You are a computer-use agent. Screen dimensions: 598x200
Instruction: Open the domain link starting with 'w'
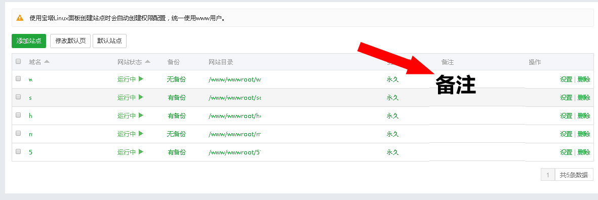coord(30,80)
